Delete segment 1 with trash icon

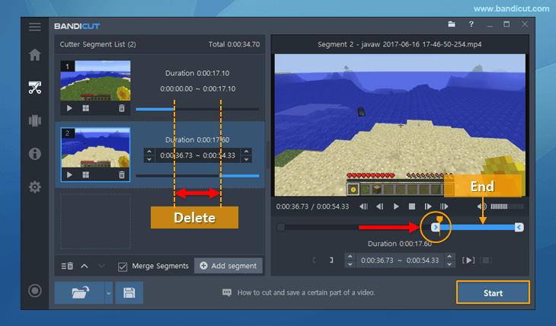pos(122,108)
